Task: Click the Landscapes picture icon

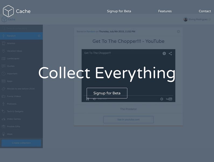Action: click(3, 59)
